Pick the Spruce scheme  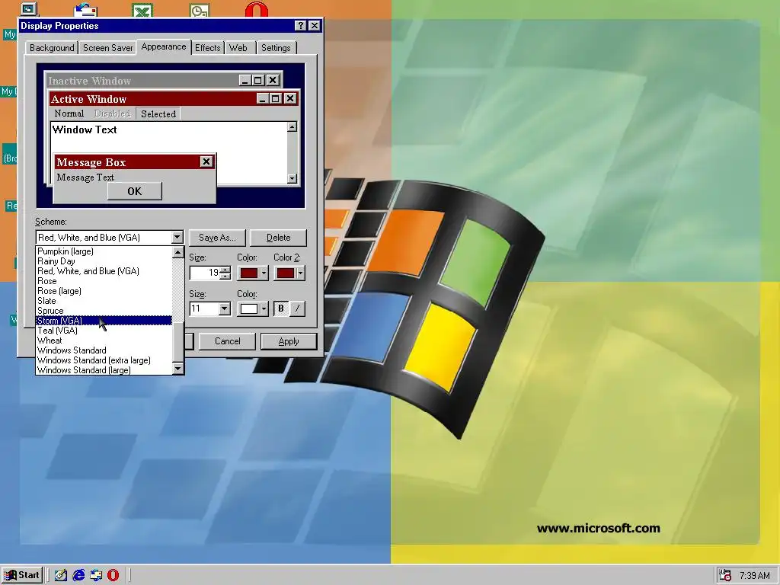[x=104, y=311]
